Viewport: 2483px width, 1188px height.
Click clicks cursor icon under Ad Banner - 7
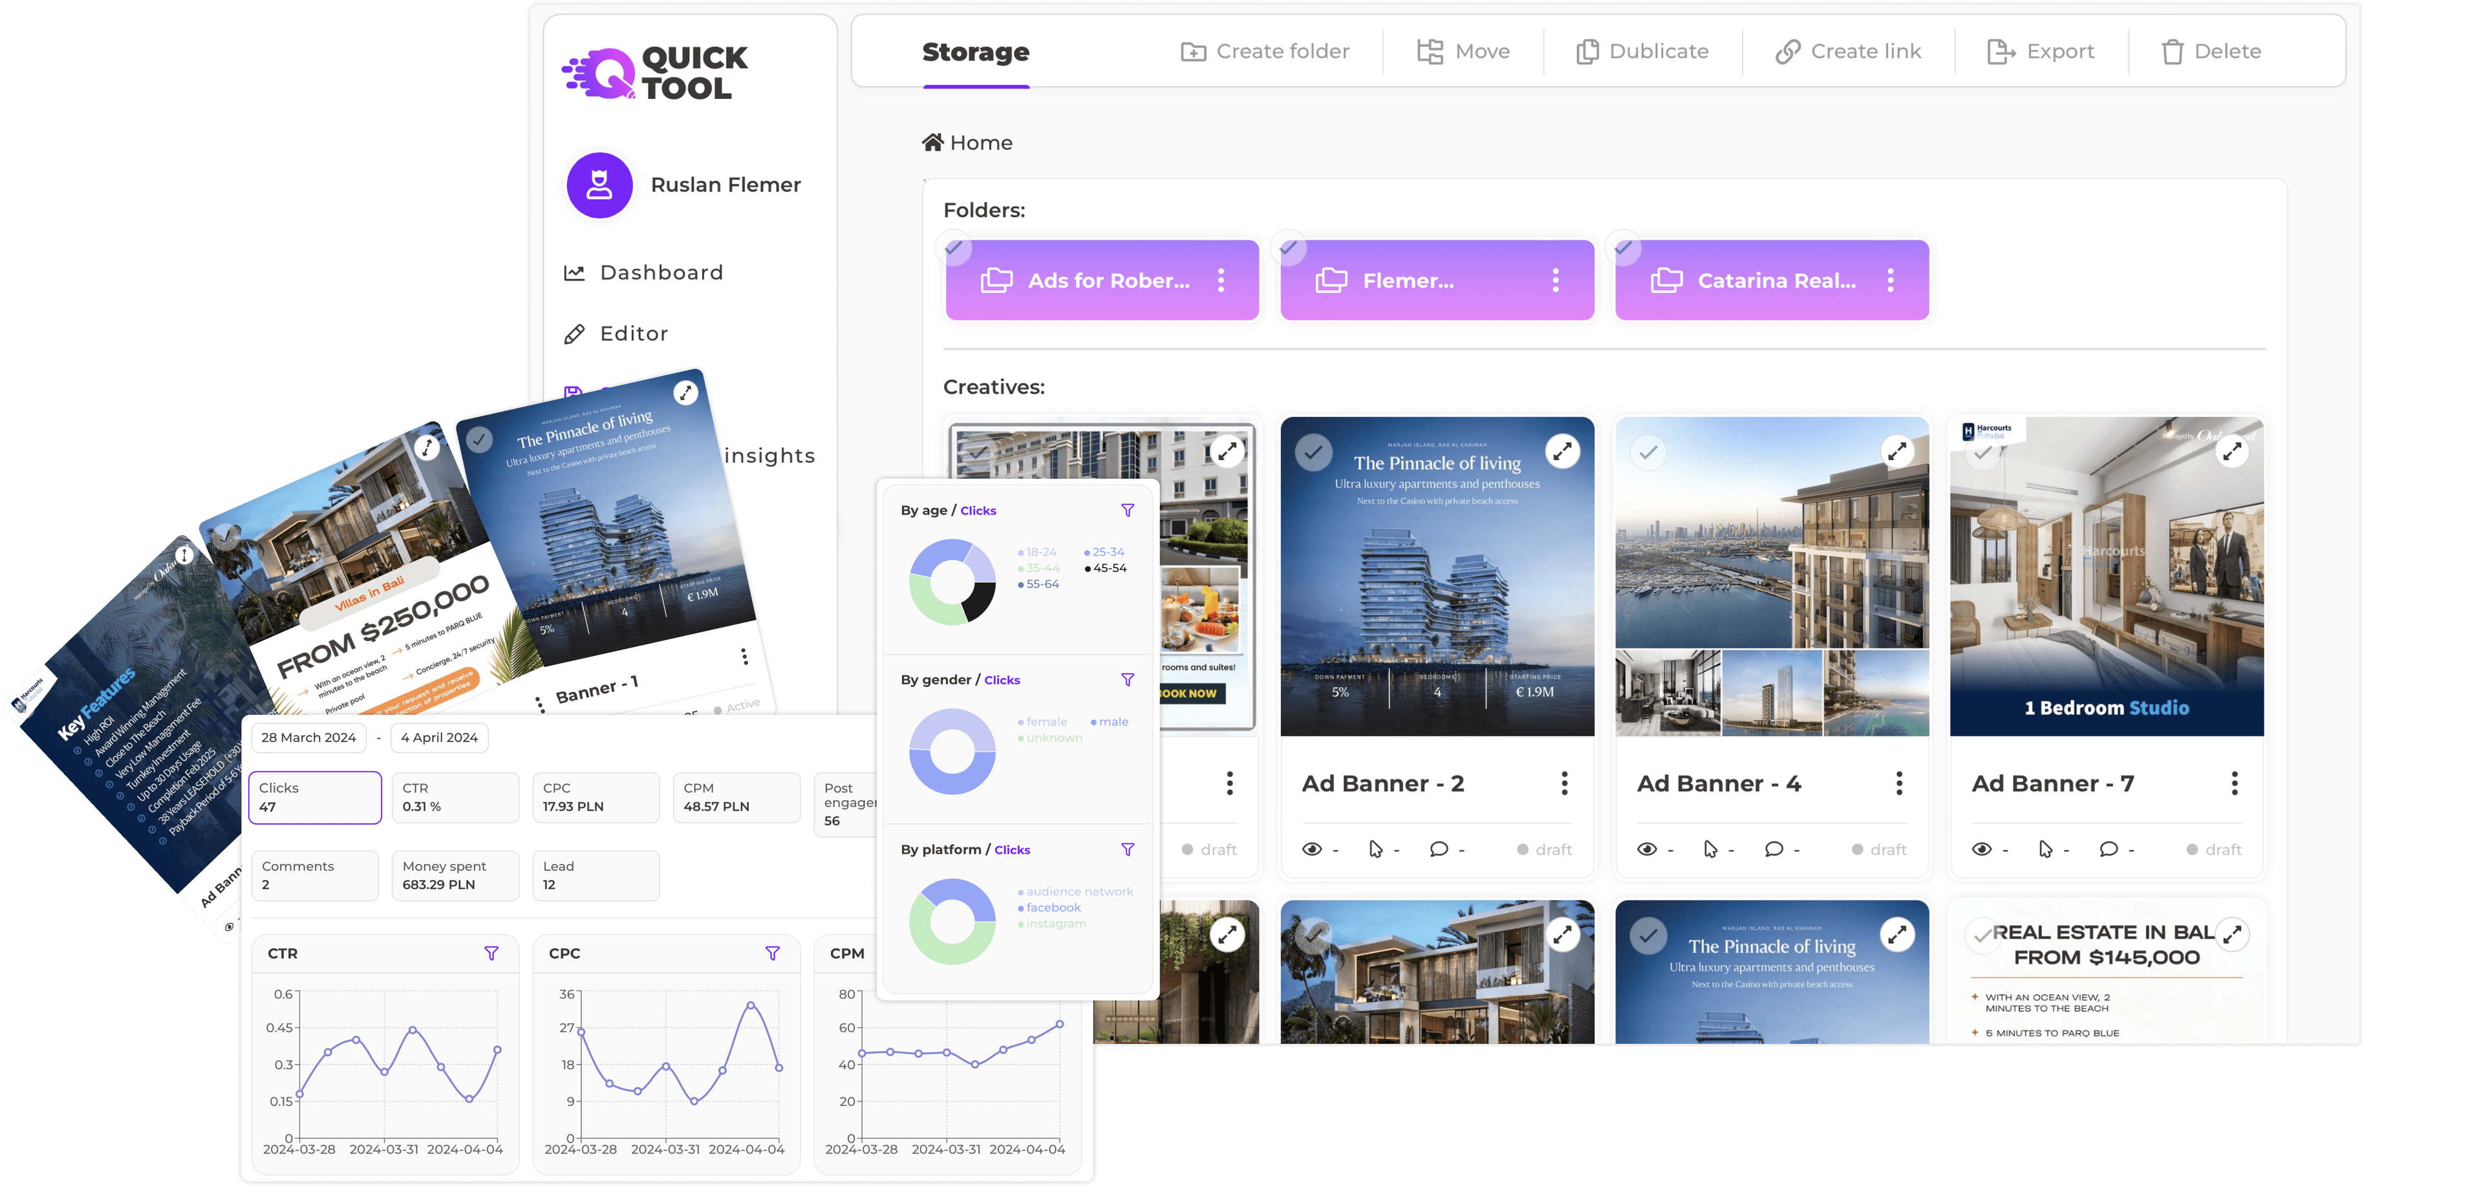pos(2045,849)
